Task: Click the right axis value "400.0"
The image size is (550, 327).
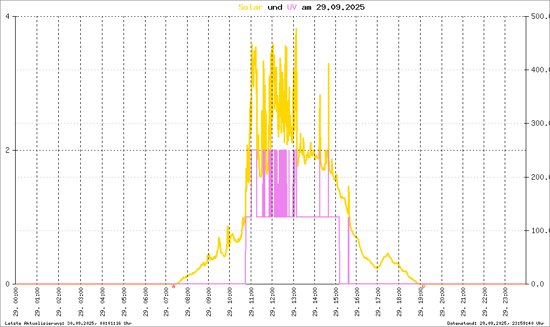Action: point(540,70)
